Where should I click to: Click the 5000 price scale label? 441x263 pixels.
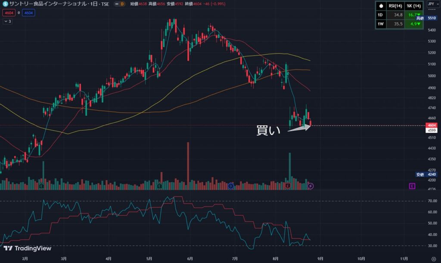432,76
